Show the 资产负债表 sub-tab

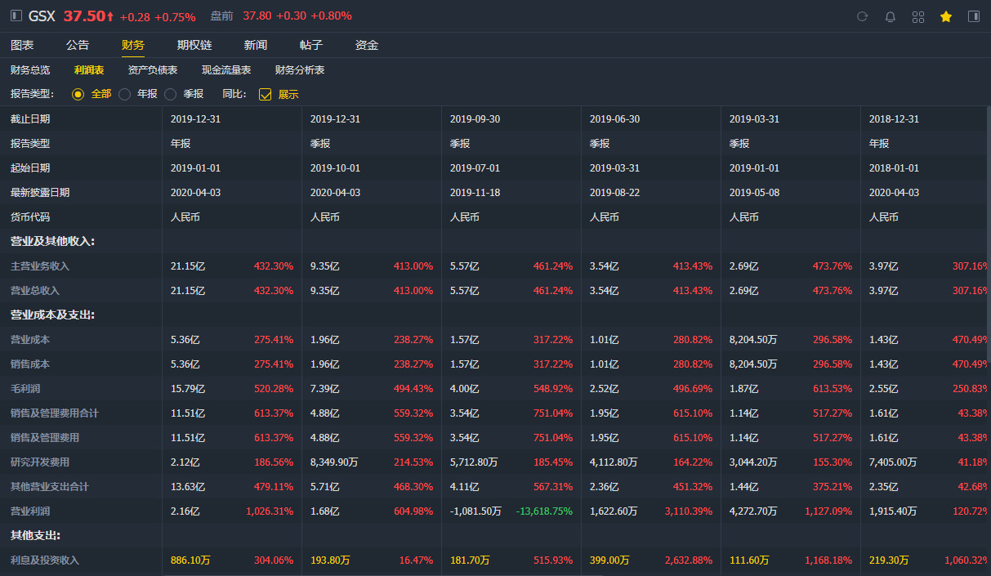(x=153, y=70)
